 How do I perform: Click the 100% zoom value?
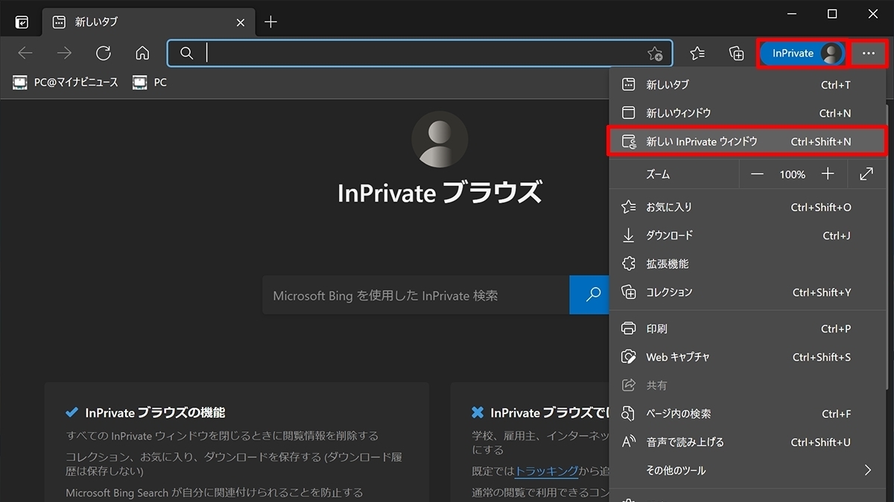coord(793,174)
